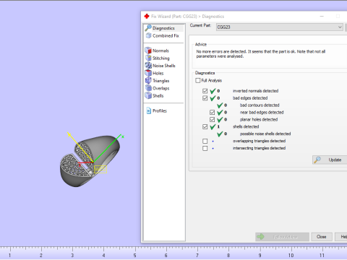Viewport: 347px width, 260px height.
Task: Minimize the Fix Wizard dialog
Action: click(322, 17)
